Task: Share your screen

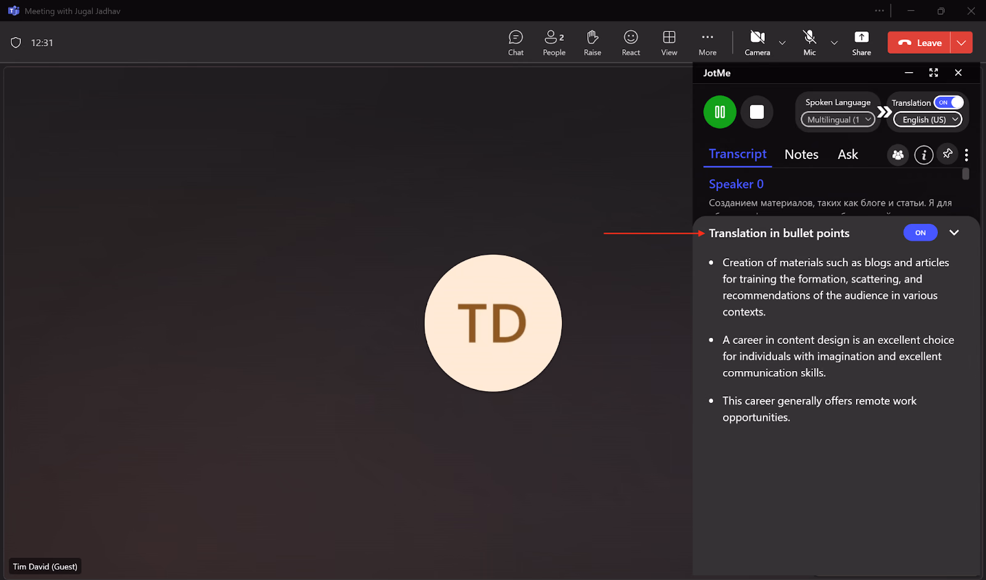Action: click(x=862, y=43)
